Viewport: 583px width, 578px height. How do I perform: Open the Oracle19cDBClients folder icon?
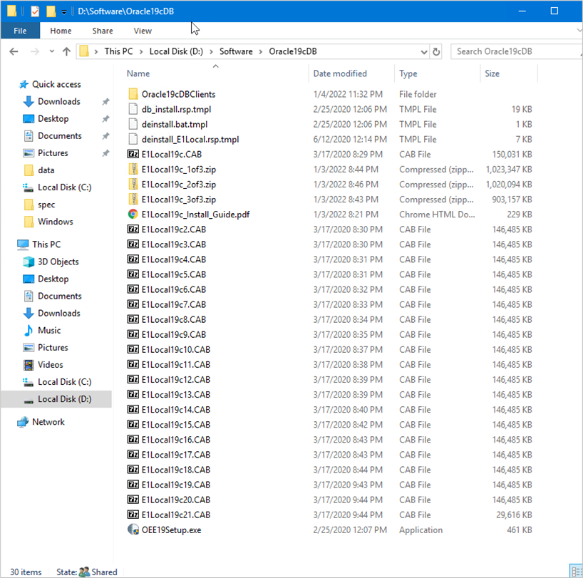133,94
